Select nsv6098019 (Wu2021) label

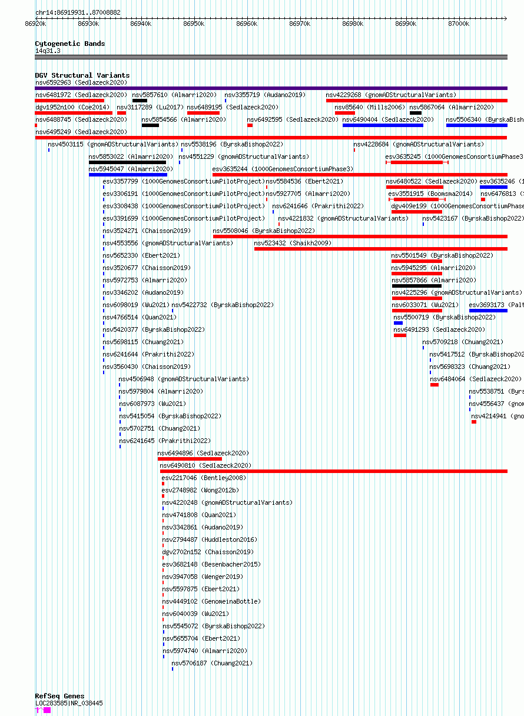[x=135, y=305]
